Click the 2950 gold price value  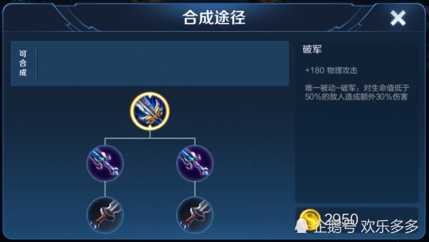[341, 218]
